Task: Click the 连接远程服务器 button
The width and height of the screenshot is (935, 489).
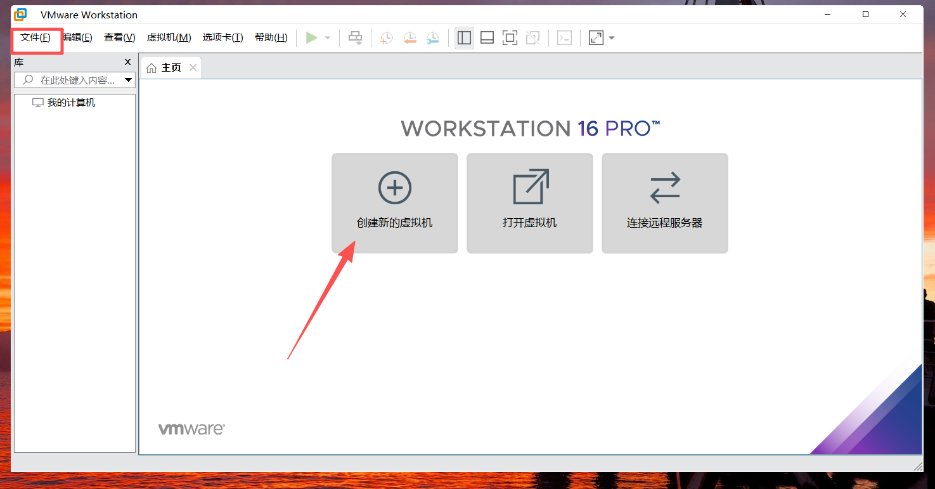Action: pyautogui.click(x=665, y=203)
